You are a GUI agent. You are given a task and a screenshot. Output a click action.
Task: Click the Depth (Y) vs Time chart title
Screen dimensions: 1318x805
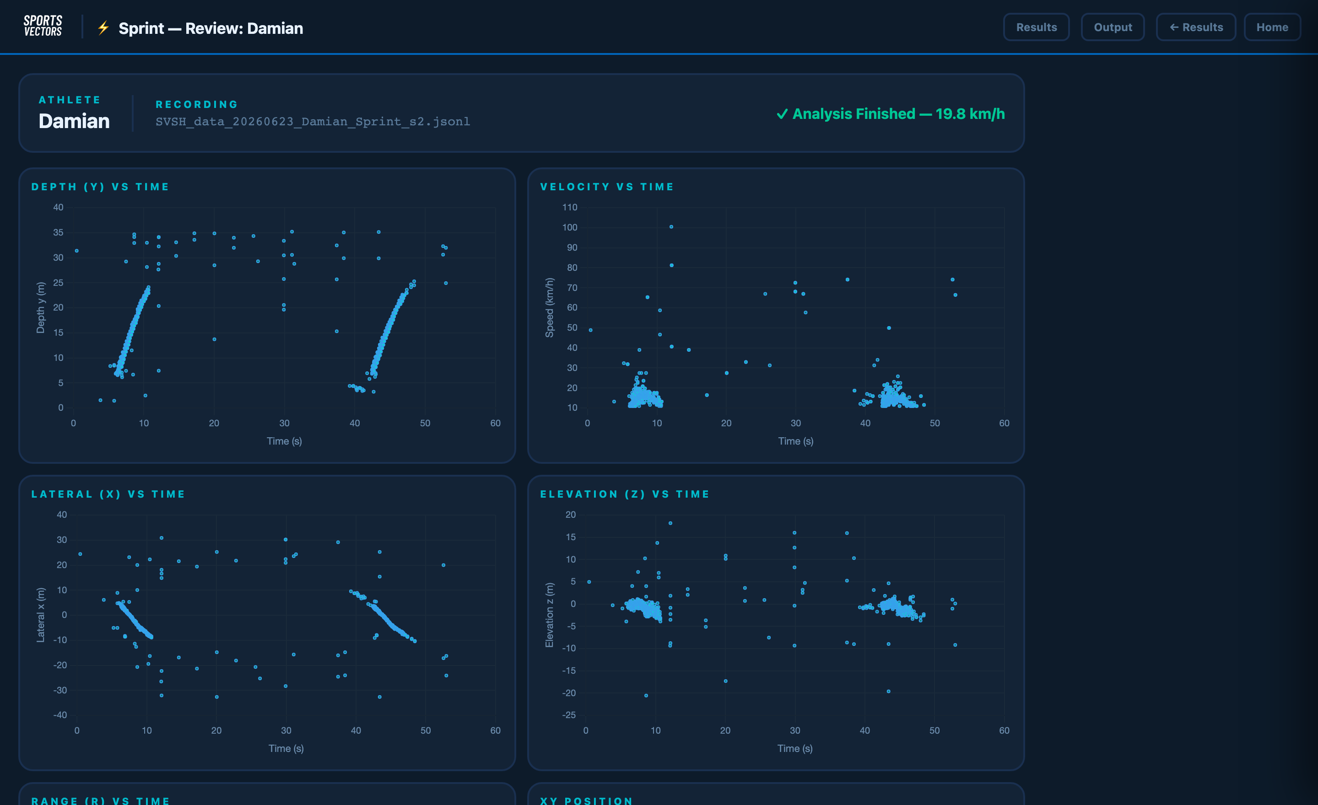click(x=101, y=187)
